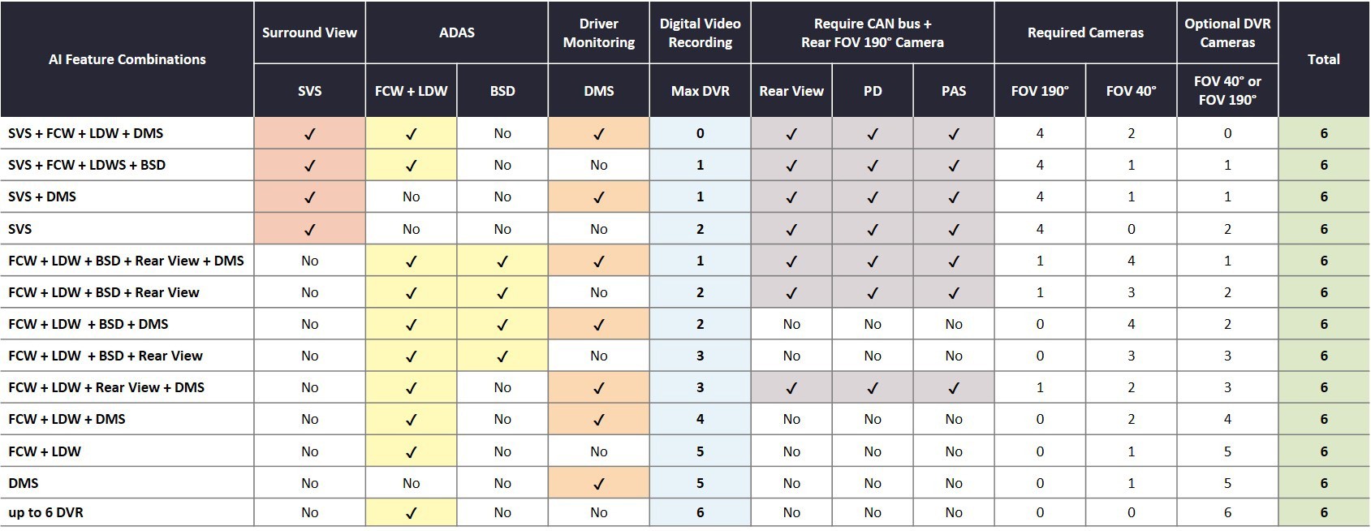Click the green Total cell in the DMS row
The image size is (1371, 531).
[1324, 483]
